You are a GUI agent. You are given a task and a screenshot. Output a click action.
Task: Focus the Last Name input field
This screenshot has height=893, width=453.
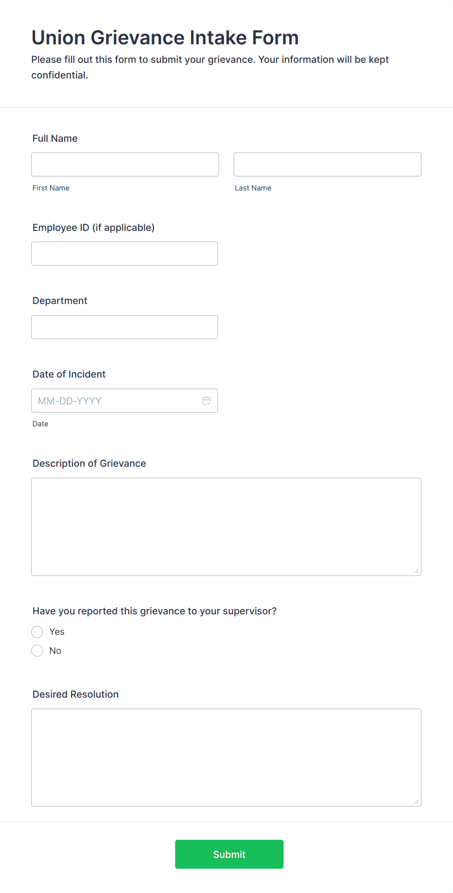pyautogui.click(x=327, y=164)
